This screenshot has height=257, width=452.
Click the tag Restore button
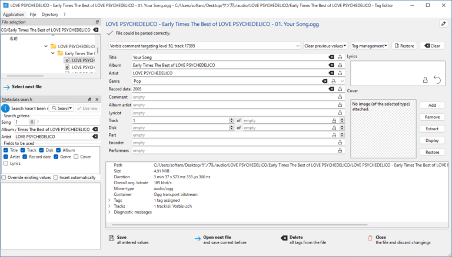tap(404, 46)
